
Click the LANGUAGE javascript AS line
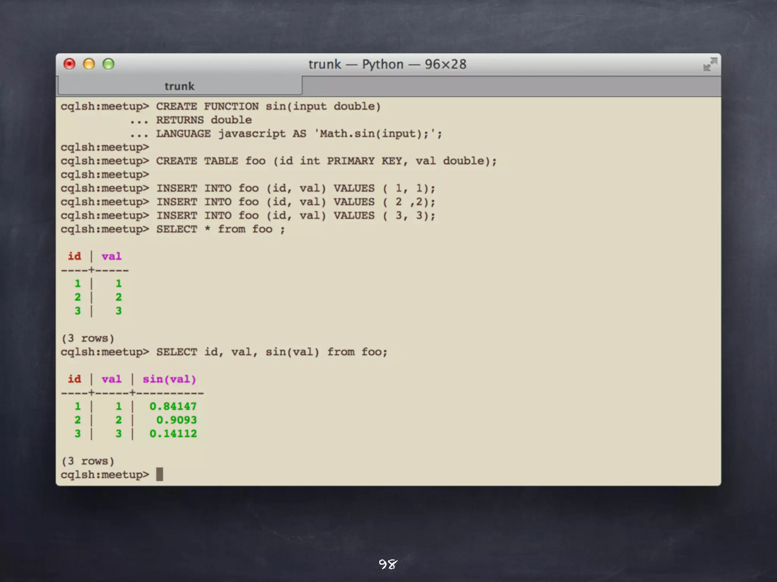click(299, 134)
